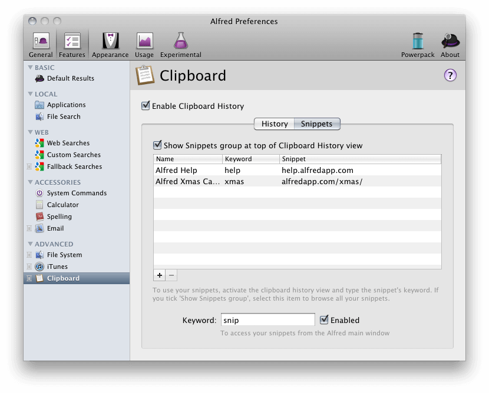The height and width of the screenshot is (393, 489).
Task: Click the powerpack badge beside Fallback Searches
Action: point(29,166)
